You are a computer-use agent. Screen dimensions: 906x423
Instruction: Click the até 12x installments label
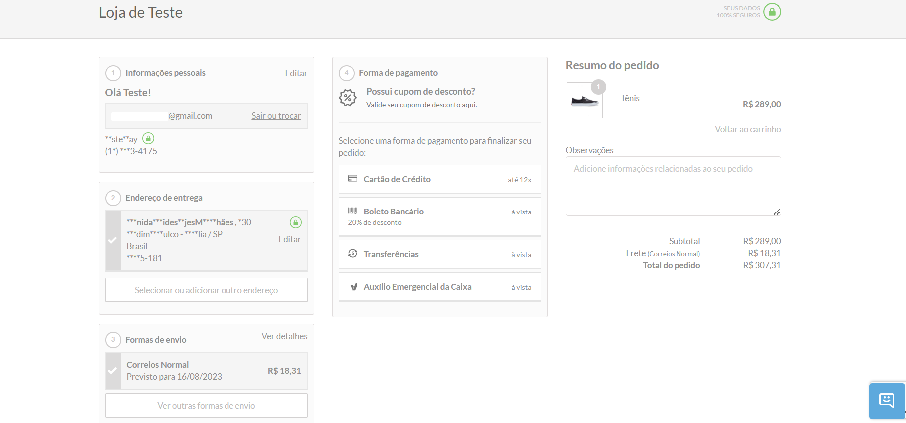(x=520, y=180)
